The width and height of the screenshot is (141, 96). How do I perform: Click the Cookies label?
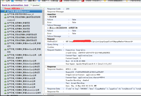pyautogui.click(x=51, y=47)
